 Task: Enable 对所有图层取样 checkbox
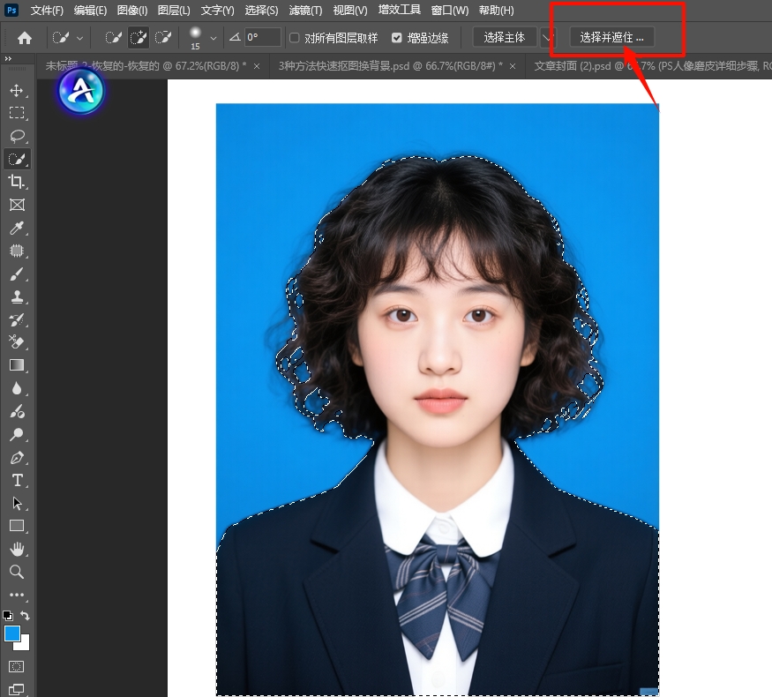pyautogui.click(x=295, y=38)
